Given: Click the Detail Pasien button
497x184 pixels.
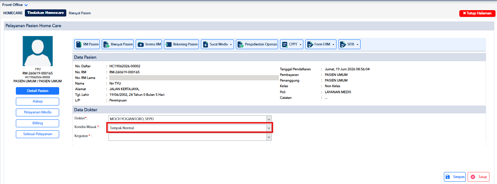Looking at the screenshot, I should pos(38,91).
